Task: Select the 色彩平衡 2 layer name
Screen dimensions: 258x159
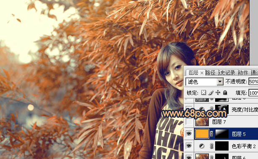Action: [x=244, y=146]
